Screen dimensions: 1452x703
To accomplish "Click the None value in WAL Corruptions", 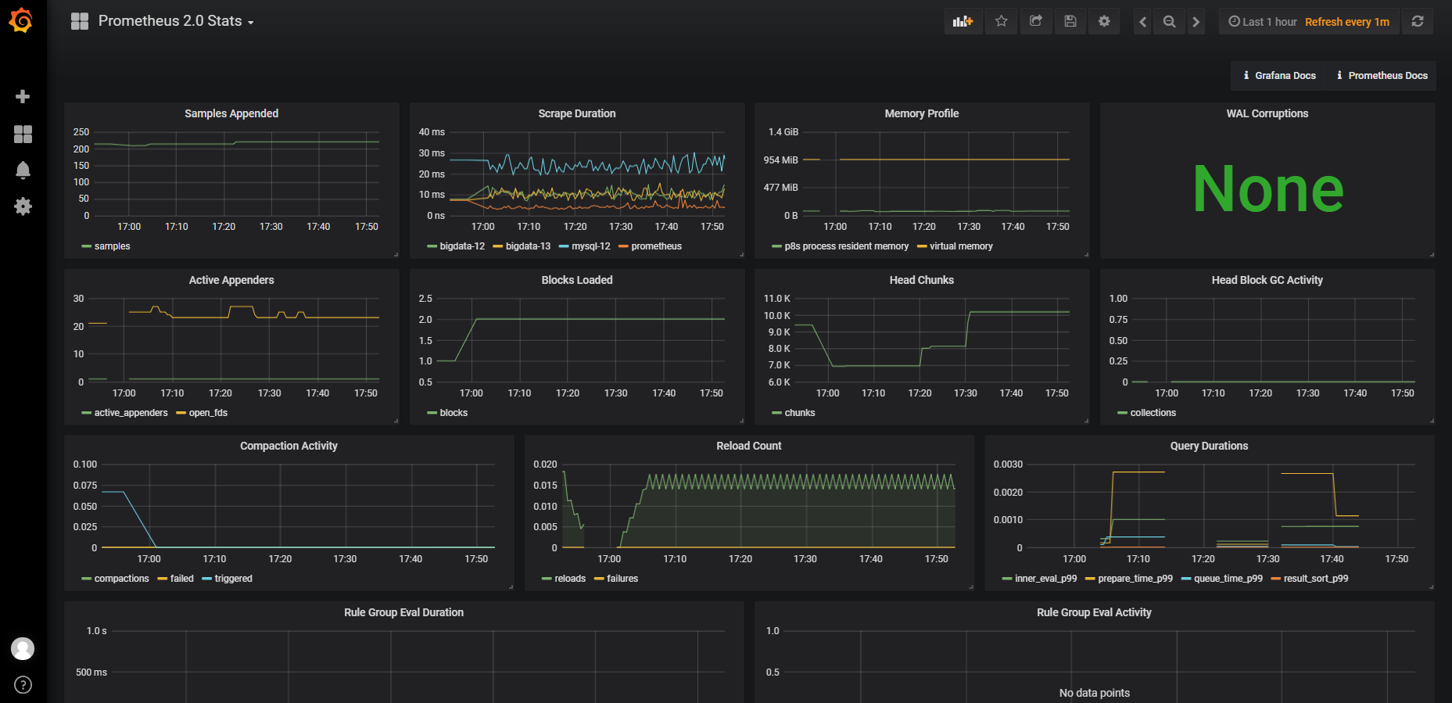I will coord(1267,188).
